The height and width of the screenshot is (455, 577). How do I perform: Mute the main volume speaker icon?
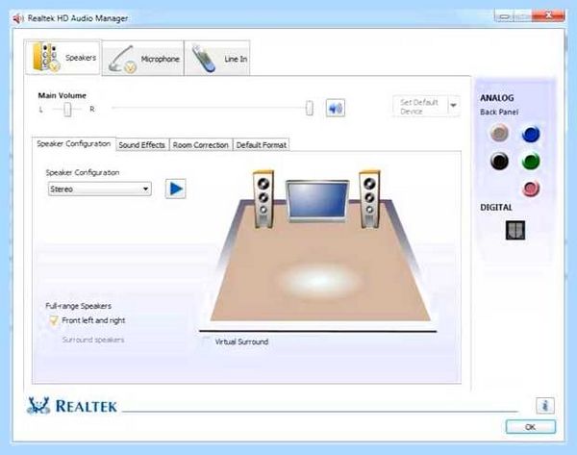tap(336, 109)
